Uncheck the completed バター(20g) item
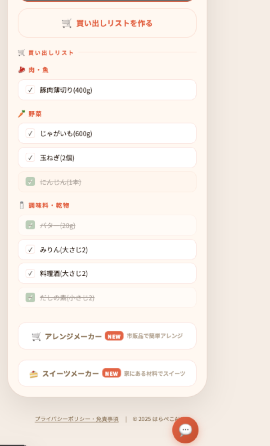270x446 pixels. 30,225
